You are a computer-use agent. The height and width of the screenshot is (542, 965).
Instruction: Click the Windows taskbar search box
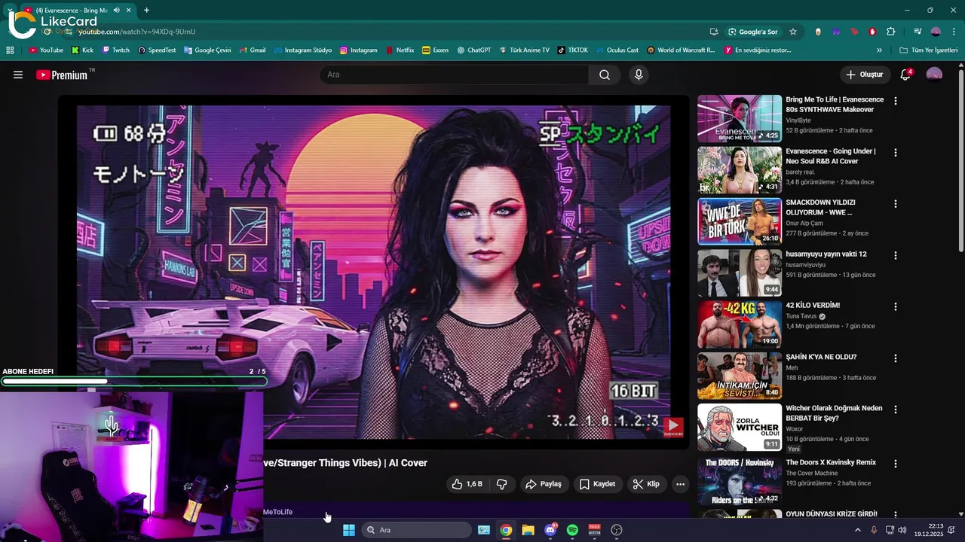(x=417, y=530)
